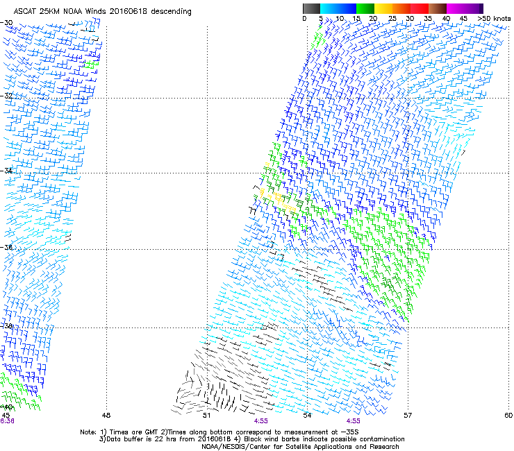Click the note line starting 'Note: 1) Times are GMT'
Image resolution: width=514 pixels, height=451 pixels.
pos(219,432)
